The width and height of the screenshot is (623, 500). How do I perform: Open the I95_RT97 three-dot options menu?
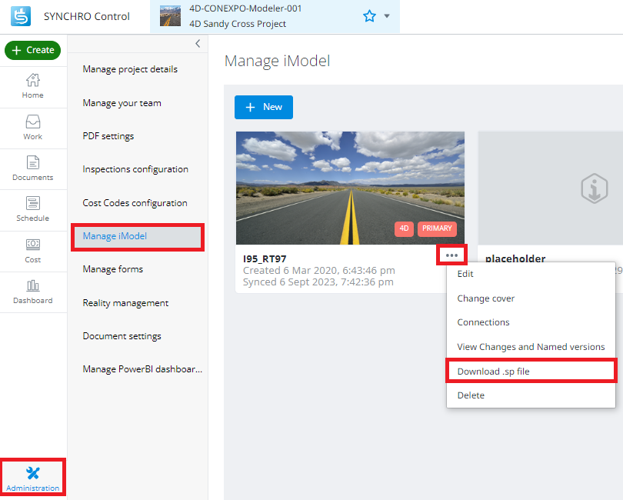coord(451,255)
